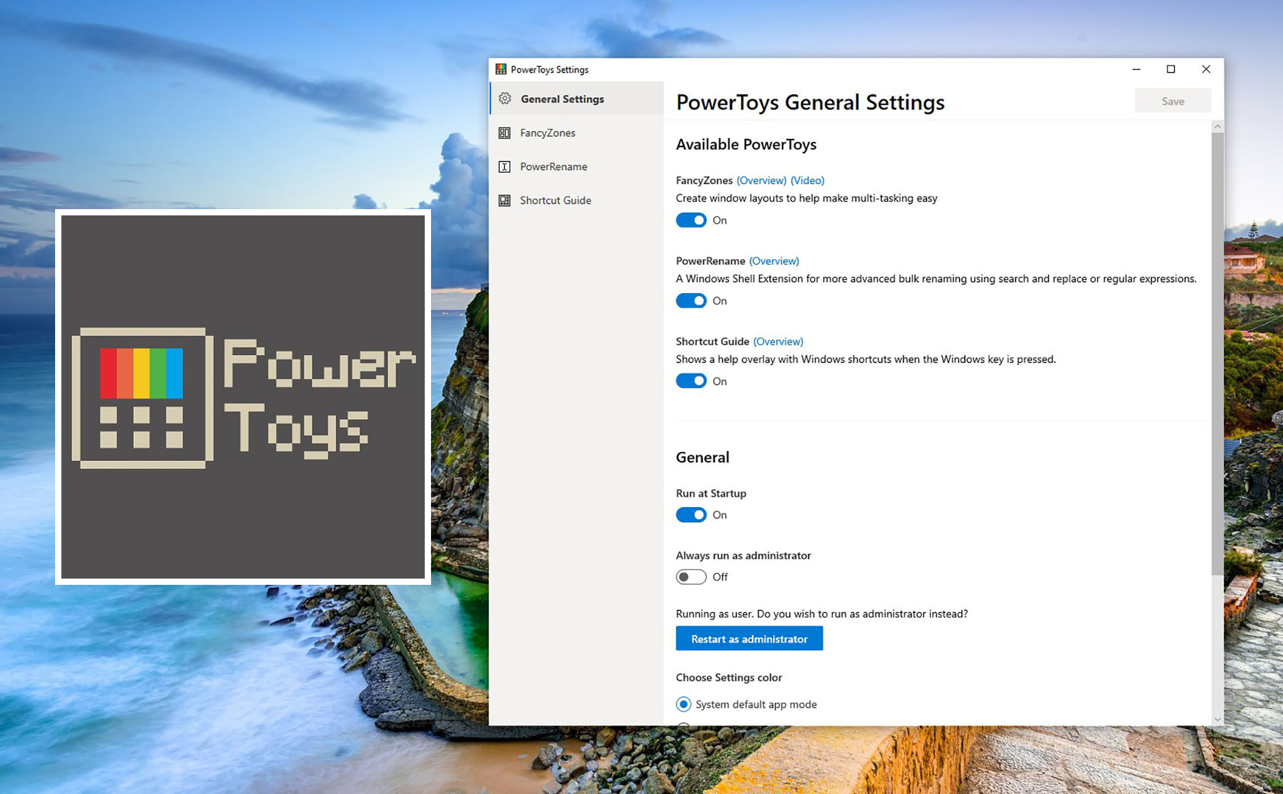The height and width of the screenshot is (794, 1283).
Task: Switch to the FancyZones settings page
Action: (548, 132)
